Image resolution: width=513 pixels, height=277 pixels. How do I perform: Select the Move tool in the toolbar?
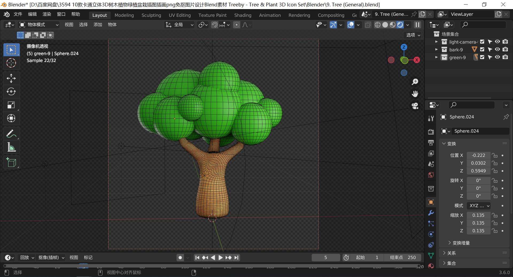coord(11,78)
